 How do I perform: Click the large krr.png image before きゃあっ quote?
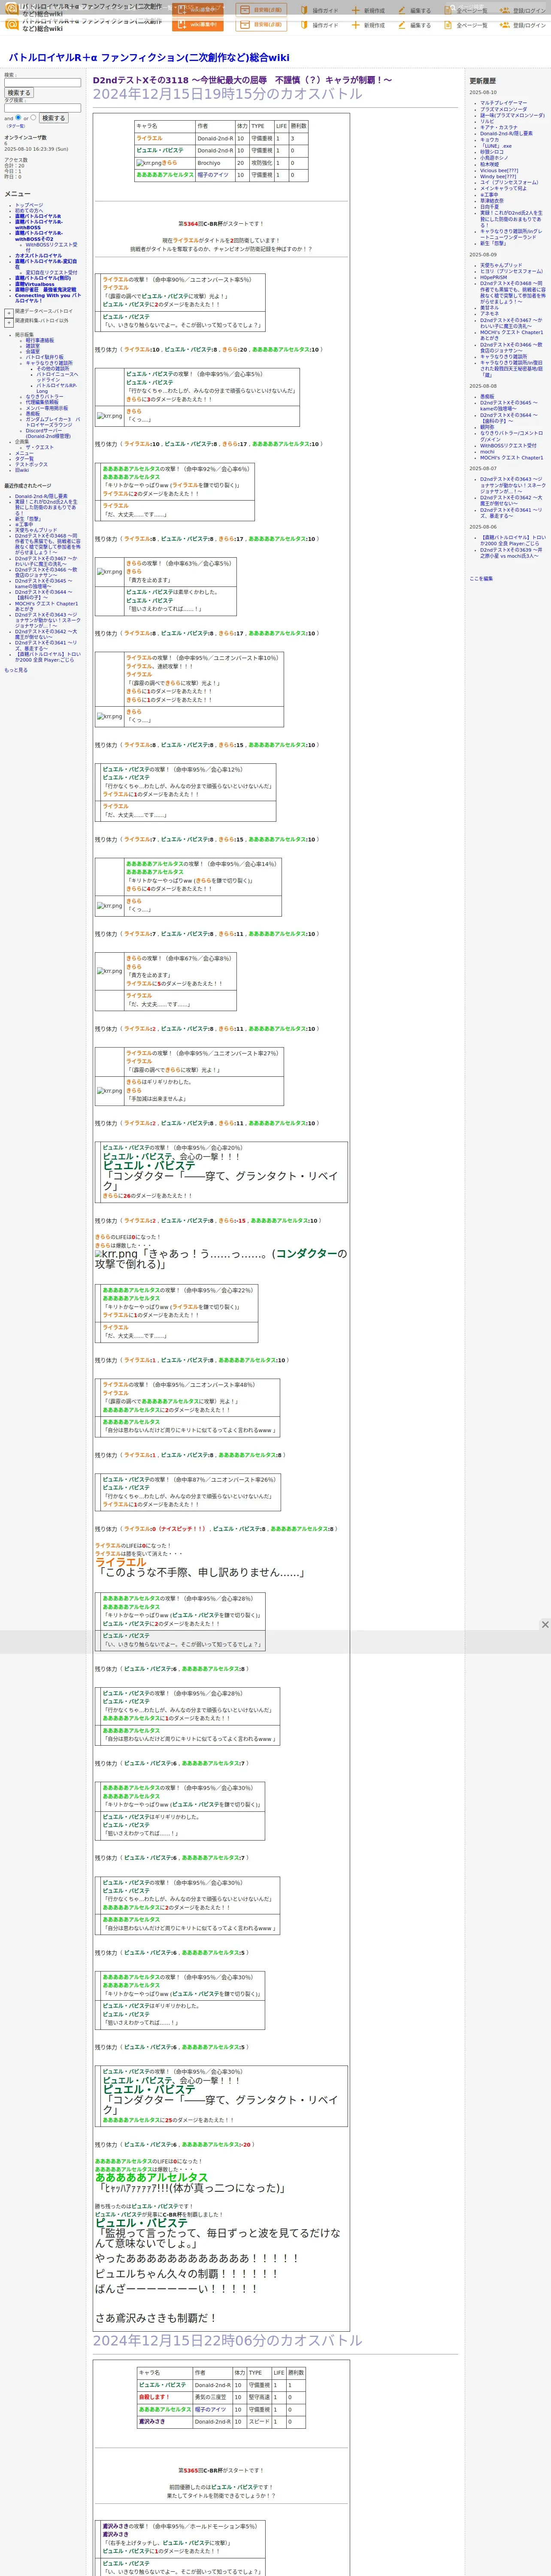click(116, 1254)
